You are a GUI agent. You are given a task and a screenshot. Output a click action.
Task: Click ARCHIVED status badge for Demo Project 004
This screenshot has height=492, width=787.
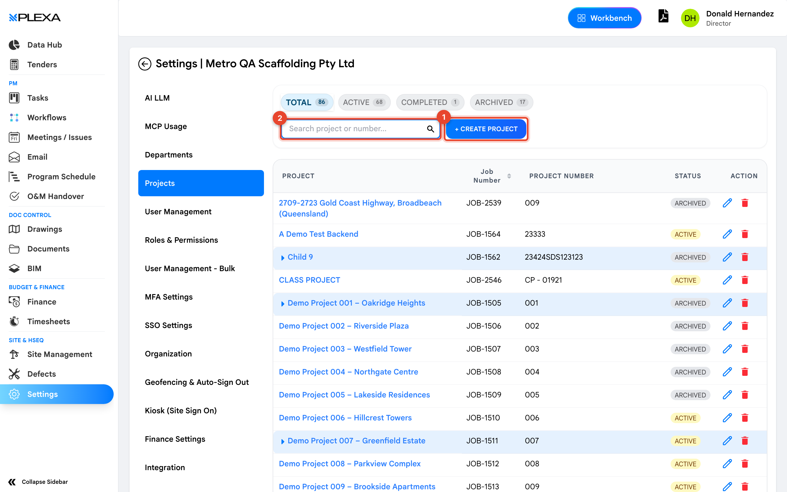690,372
